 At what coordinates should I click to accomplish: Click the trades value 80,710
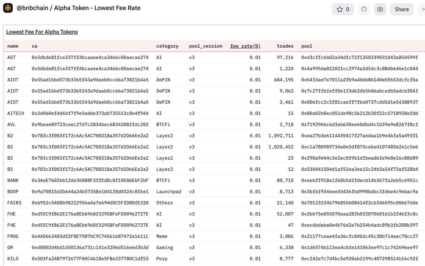pos(285,181)
